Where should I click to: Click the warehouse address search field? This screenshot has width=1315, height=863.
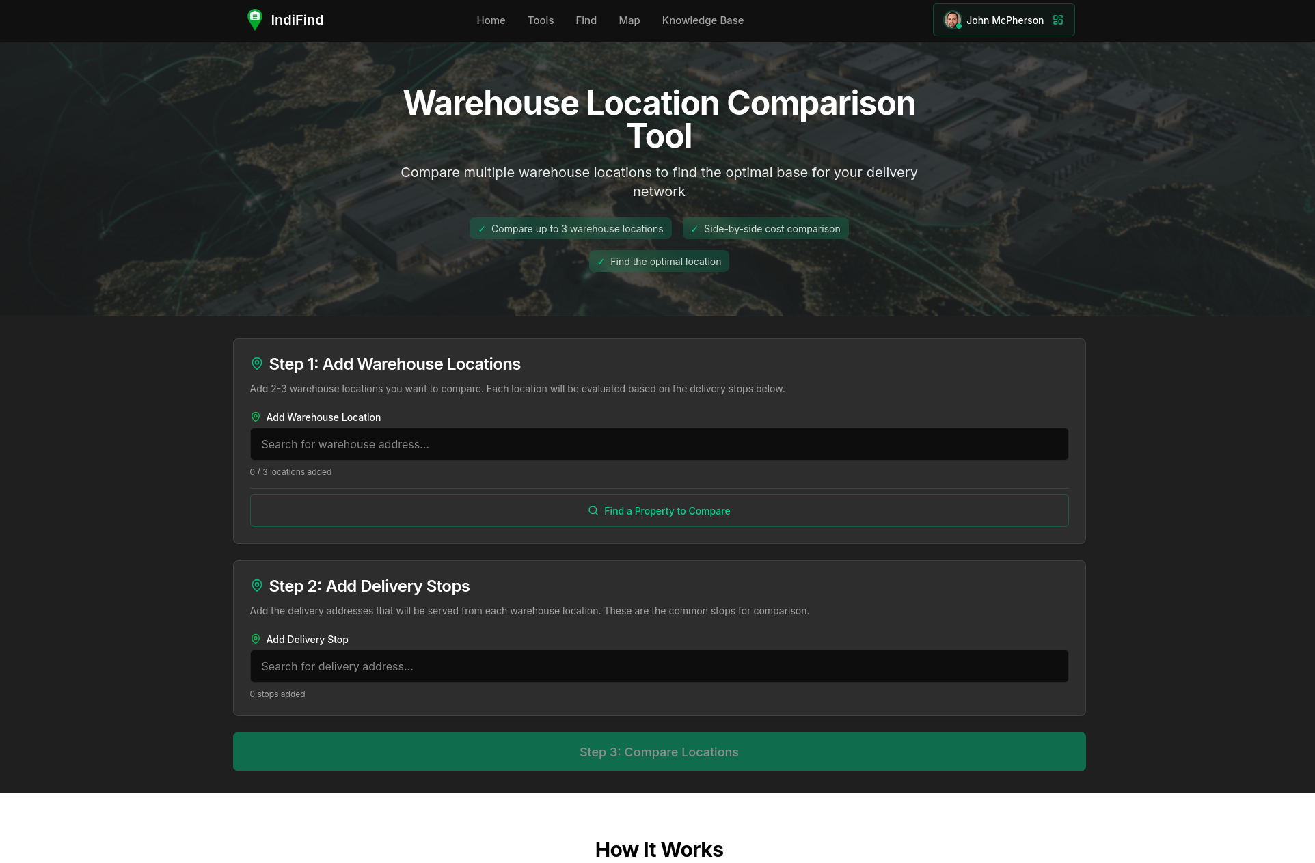click(x=659, y=444)
